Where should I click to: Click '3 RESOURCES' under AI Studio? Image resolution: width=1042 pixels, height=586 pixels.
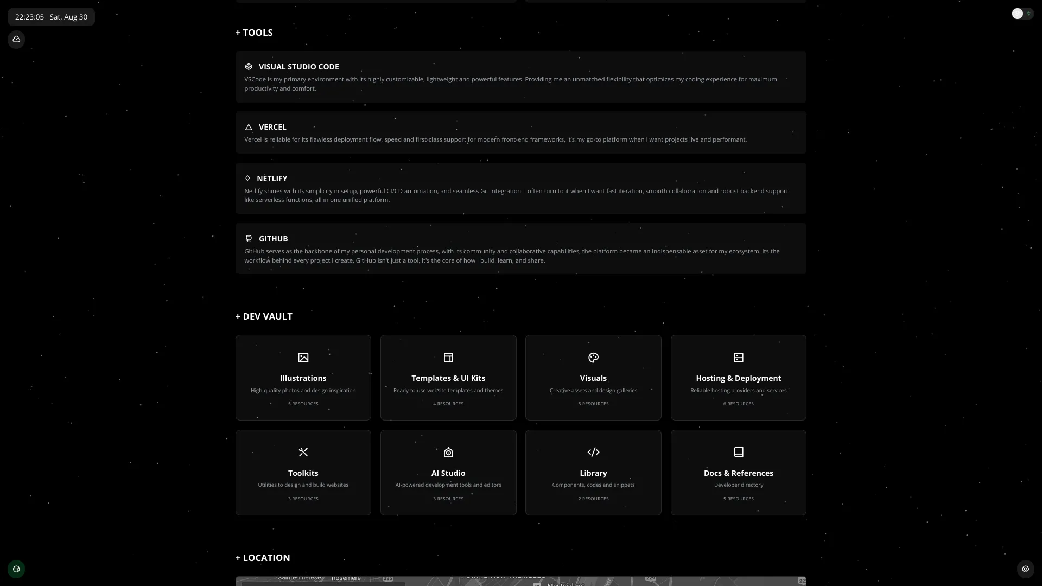click(448, 499)
